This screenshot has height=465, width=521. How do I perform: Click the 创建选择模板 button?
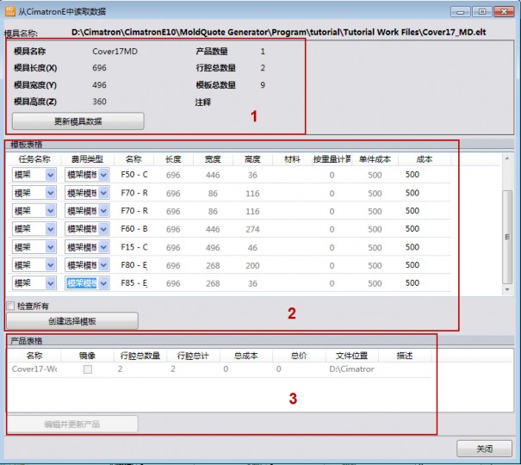coord(72,321)
